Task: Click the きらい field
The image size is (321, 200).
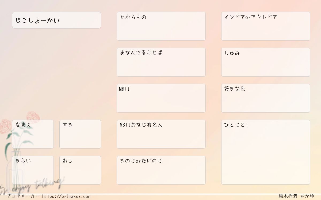Action: click(33, 170)
